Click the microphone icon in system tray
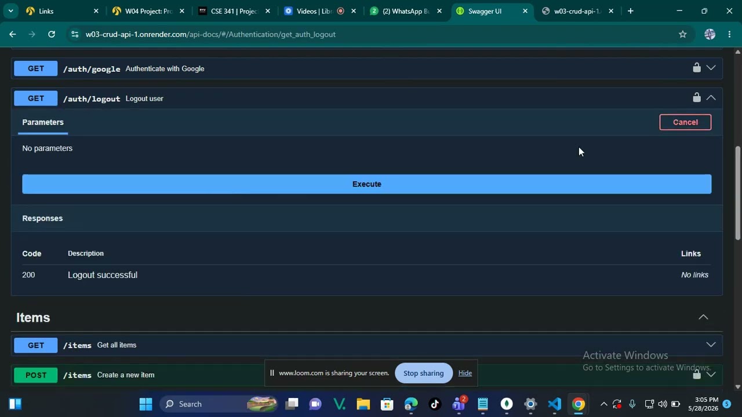The image size is (742, 417). coord(632,404)
